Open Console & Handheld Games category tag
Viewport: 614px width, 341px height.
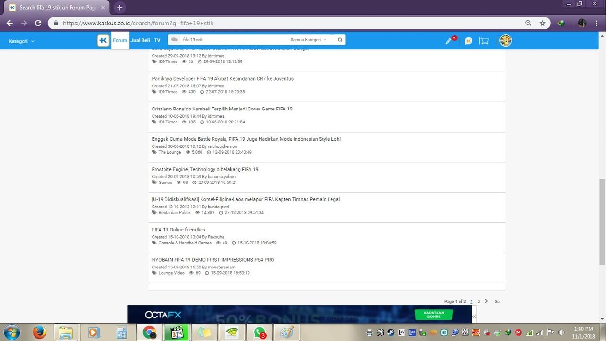pyautogui.click(x=185, y=243)
